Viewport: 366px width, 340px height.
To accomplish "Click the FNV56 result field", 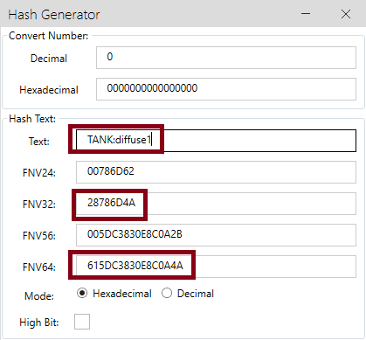I will pyautogui.click(x=216, y=235).
